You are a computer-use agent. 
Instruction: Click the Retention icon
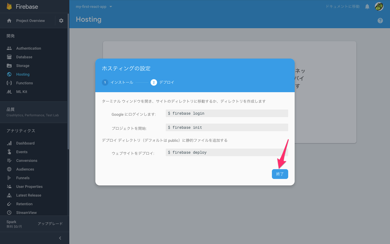[x=9, y=204]
